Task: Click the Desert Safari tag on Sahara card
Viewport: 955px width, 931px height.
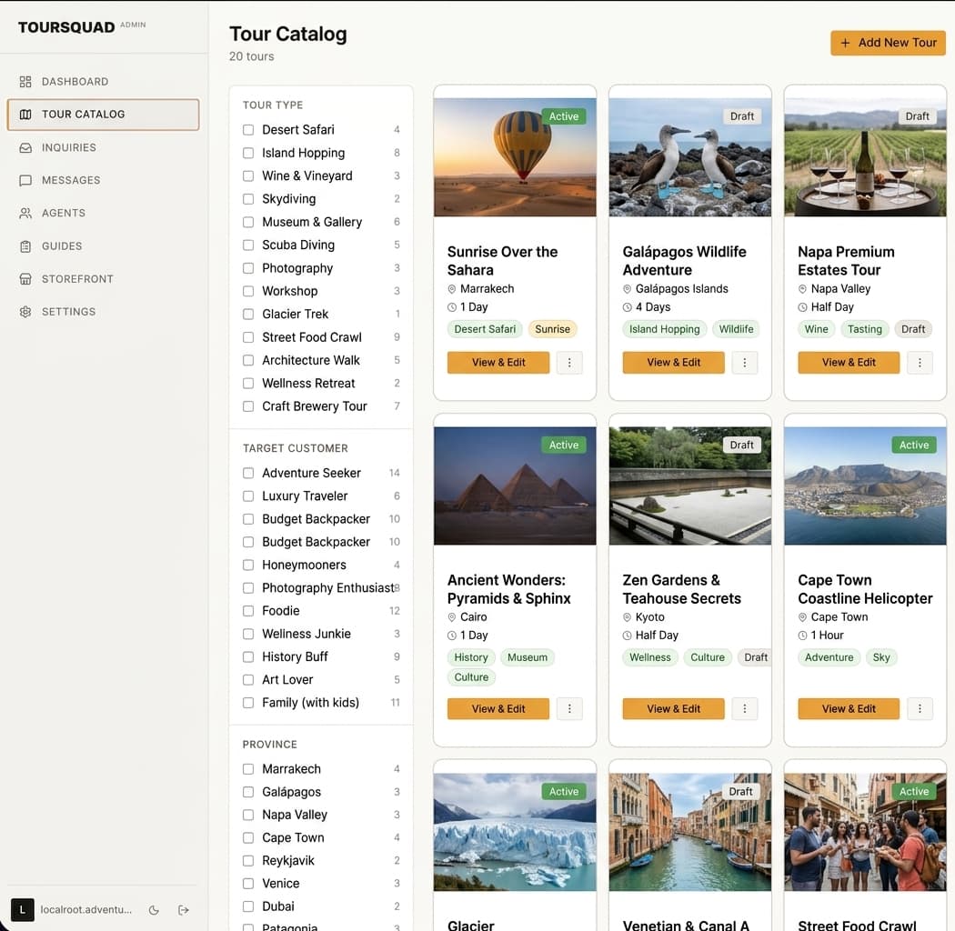Action: click(485, 329)
